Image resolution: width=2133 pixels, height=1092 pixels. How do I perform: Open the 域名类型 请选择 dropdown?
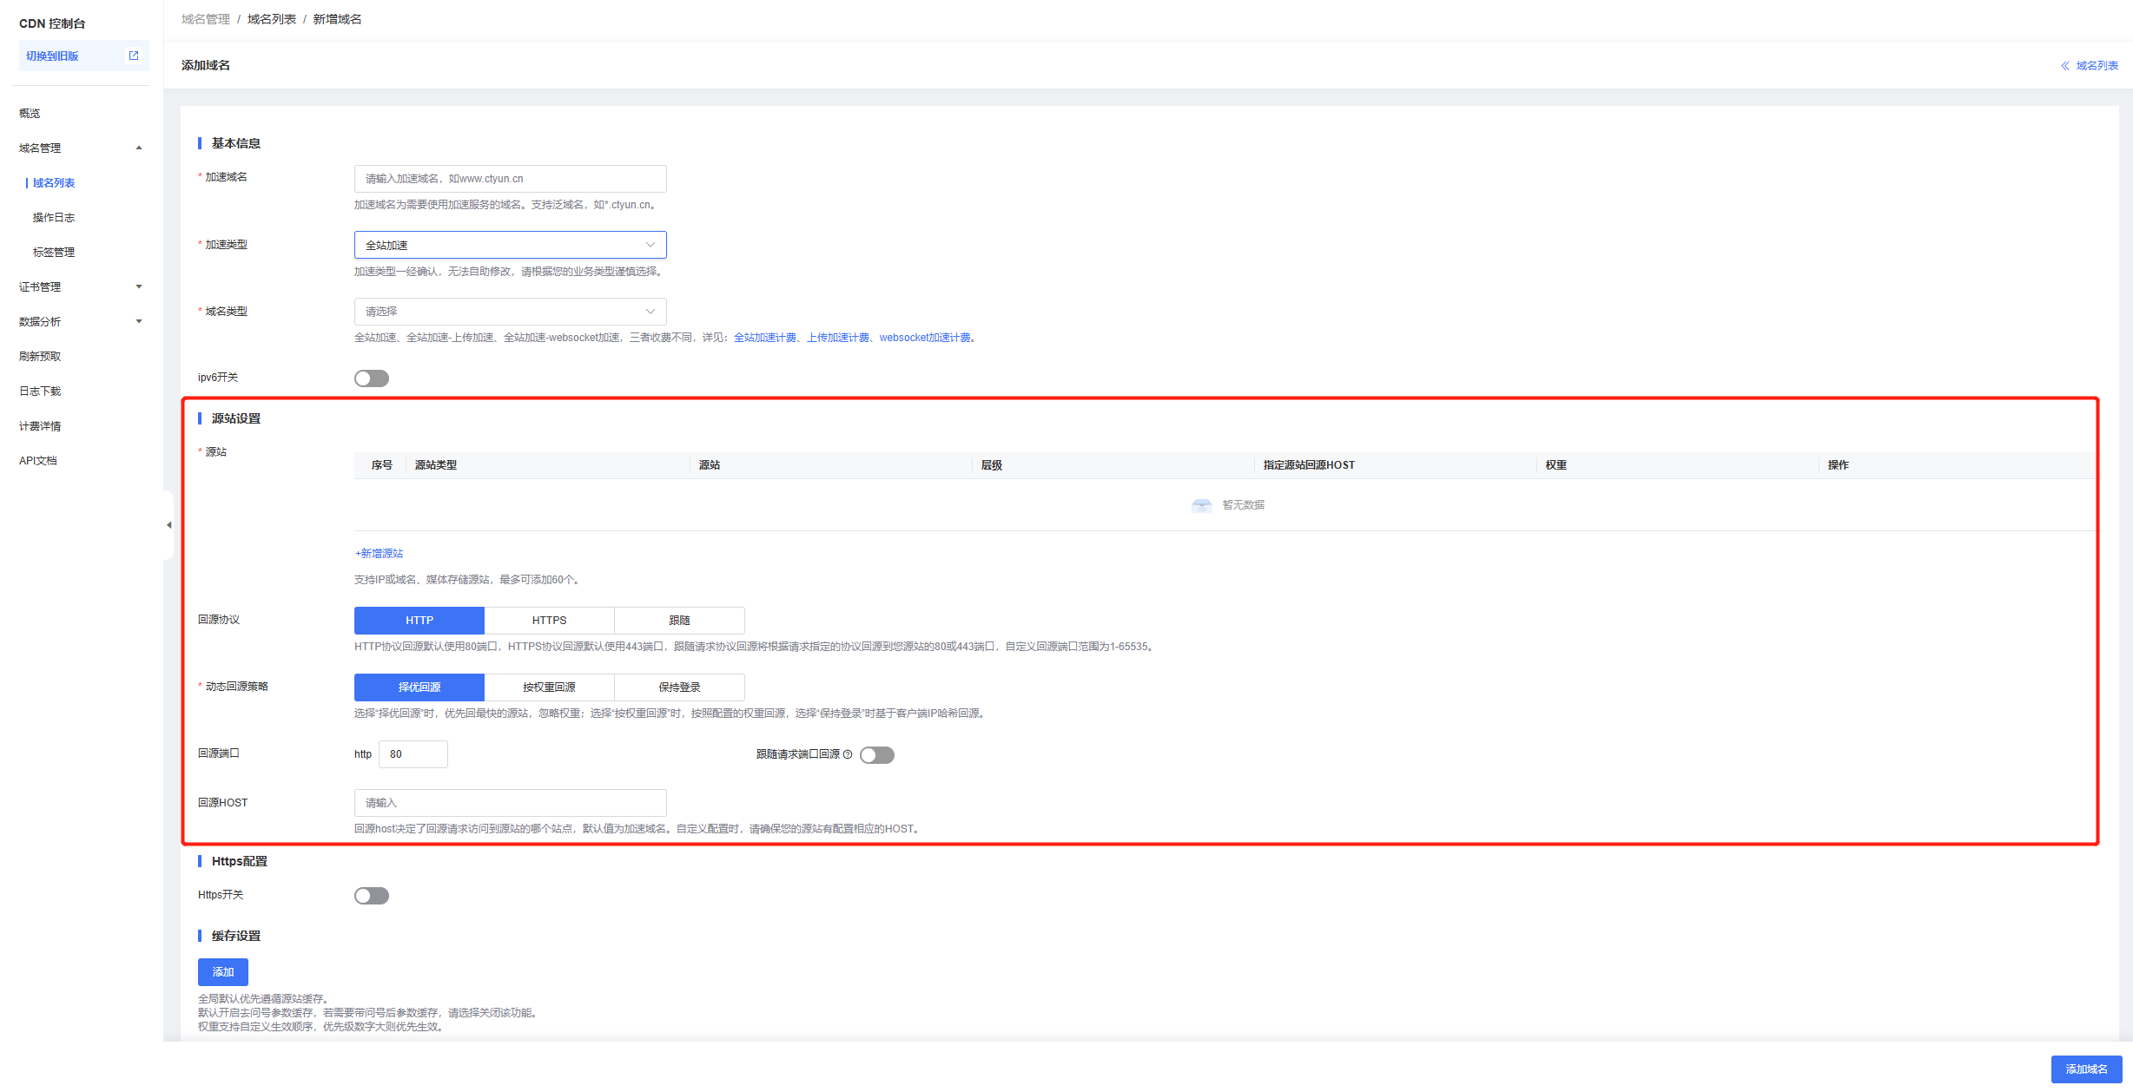pyautogui.click(x=511, y=312)
